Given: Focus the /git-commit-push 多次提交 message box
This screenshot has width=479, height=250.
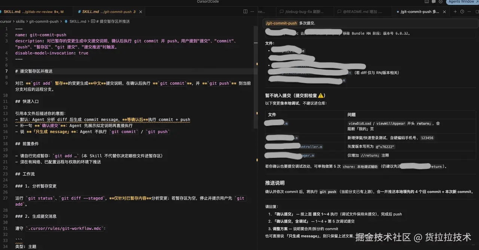Looking at the screenshot, I should (370, 23).
